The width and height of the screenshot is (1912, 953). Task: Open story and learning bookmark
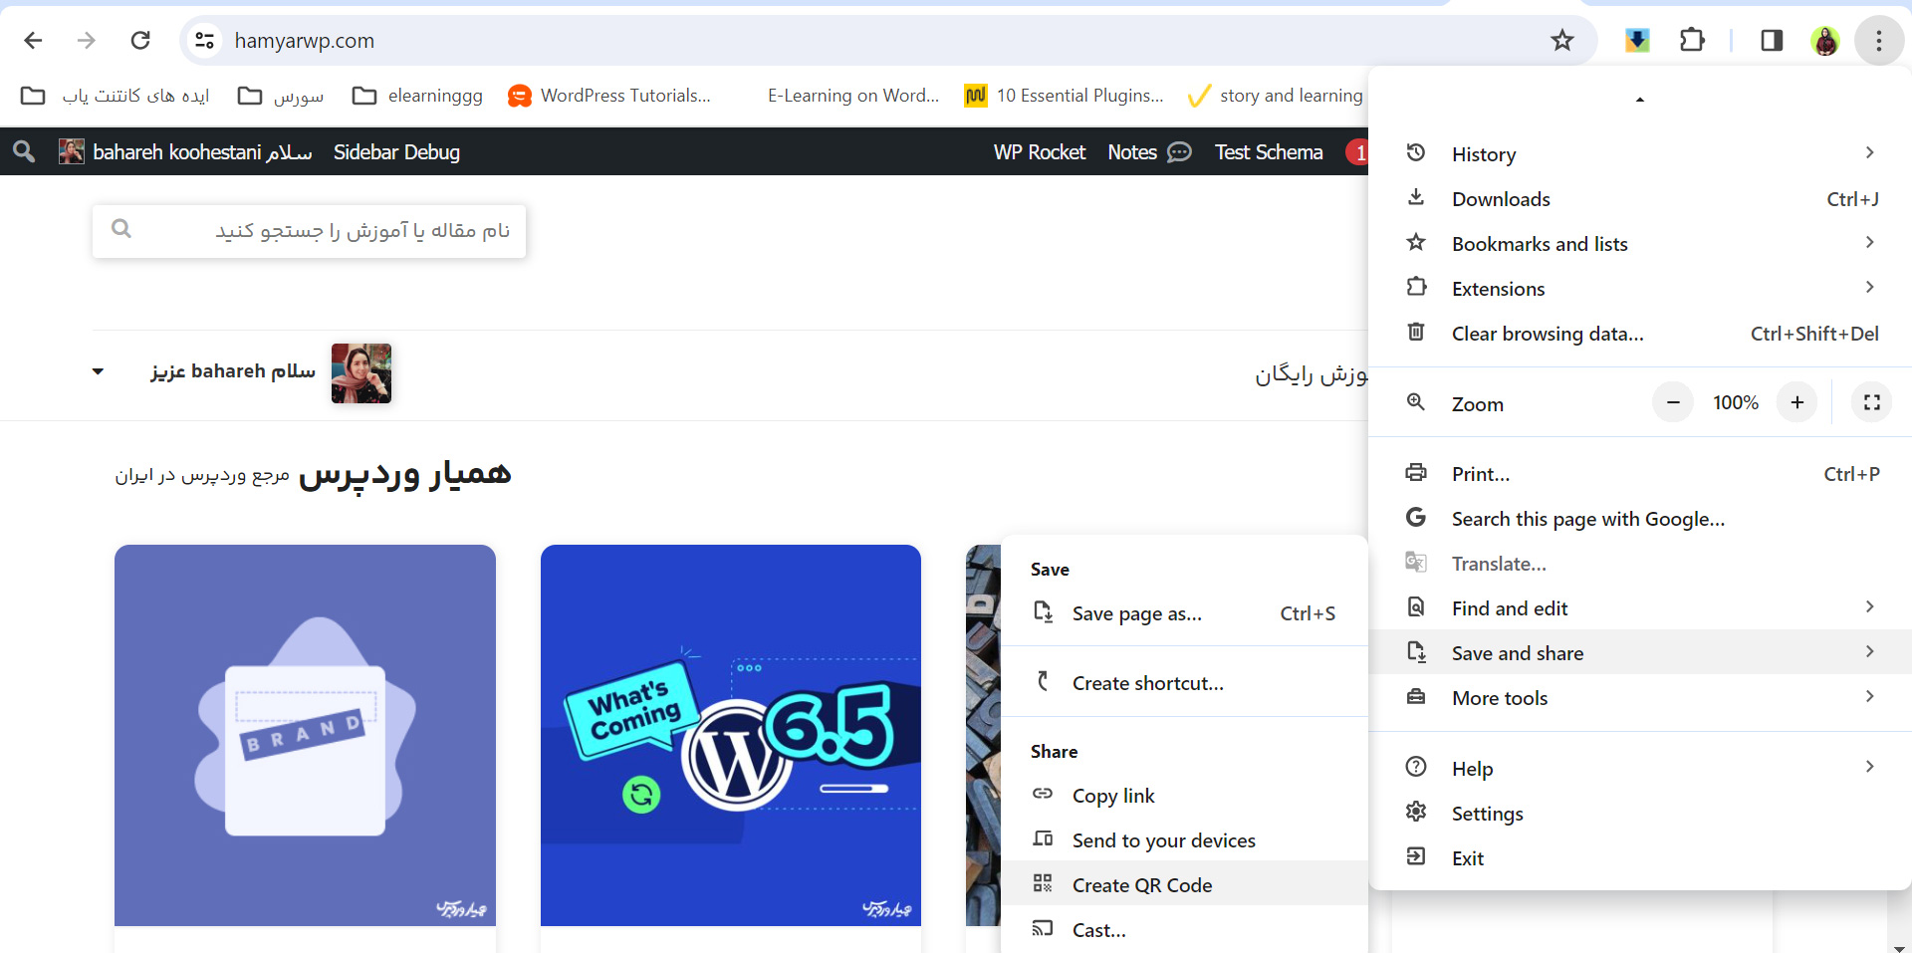click(1276, 96)
